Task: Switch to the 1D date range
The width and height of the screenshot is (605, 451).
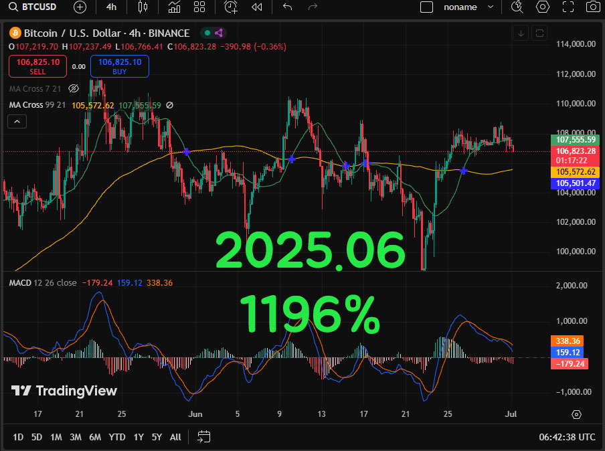Action: pyautogui.click(x=18, y=437)
